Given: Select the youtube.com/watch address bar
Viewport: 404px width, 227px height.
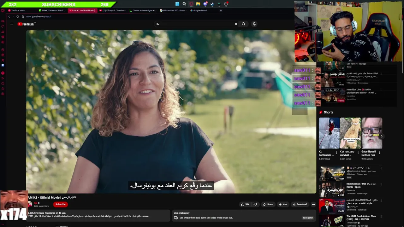Looking at the screenshot, I should tap(39, 16).
